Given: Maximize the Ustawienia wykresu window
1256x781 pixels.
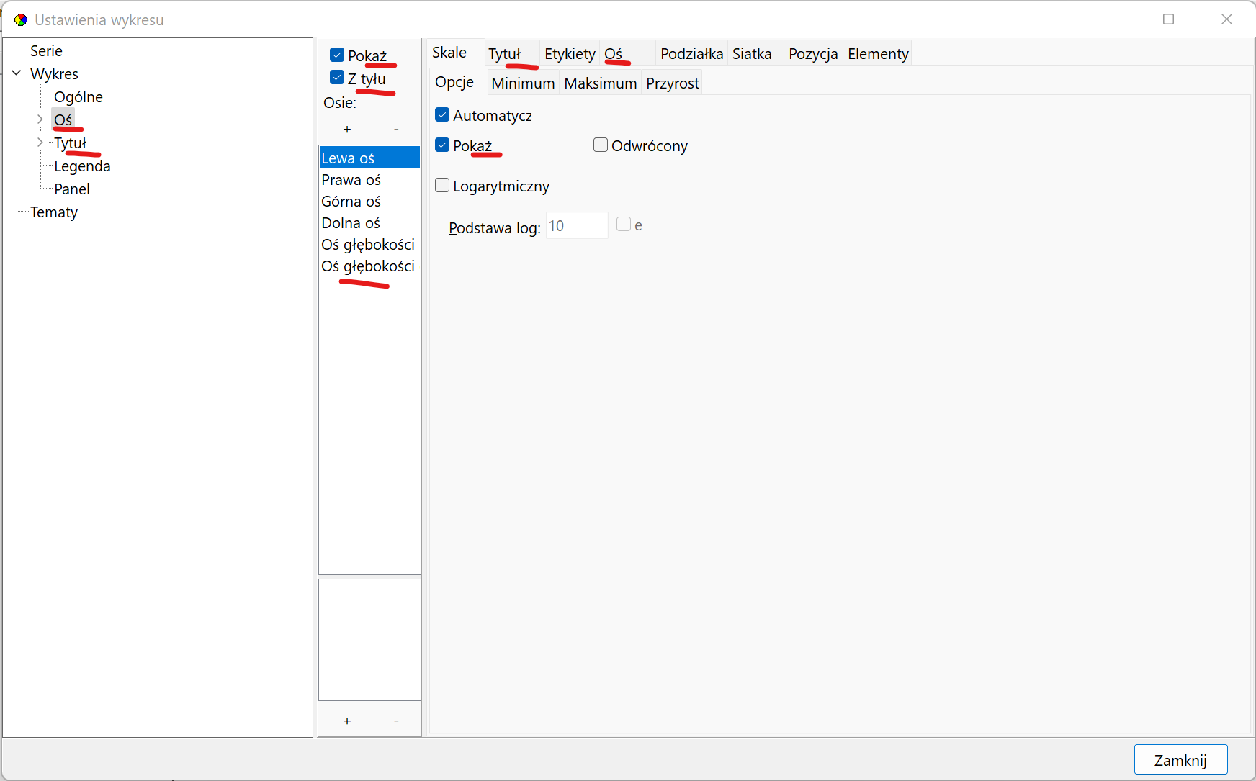Looking at the screenshot, I should click(x=1168, y=19).
